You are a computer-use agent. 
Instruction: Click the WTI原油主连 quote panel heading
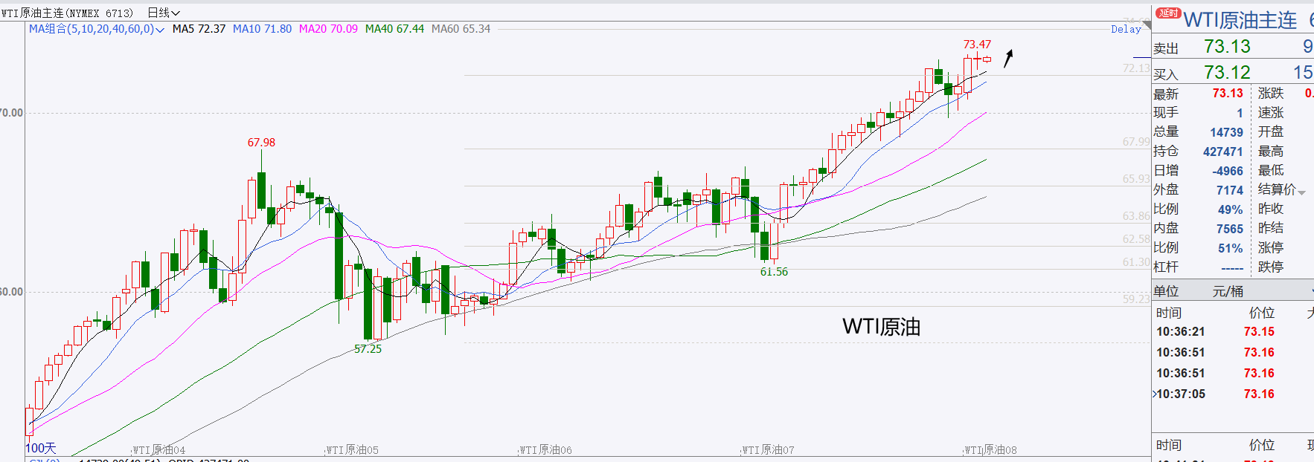point(1240,20)
